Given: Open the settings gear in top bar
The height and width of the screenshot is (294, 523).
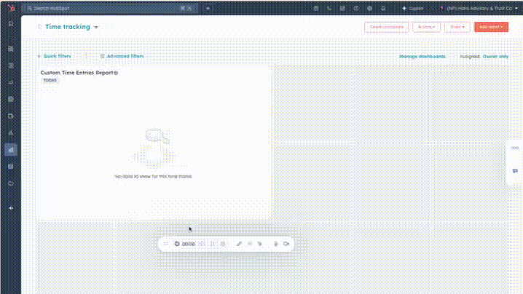Looking at the screenshot, I should [x=369, y=8].
